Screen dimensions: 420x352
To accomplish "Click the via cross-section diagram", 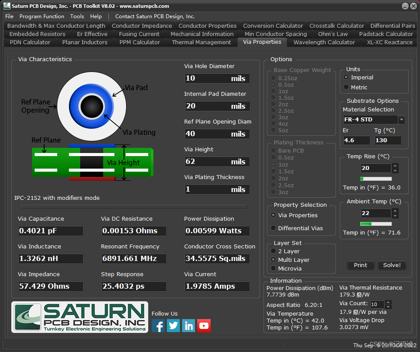I will [93, 162].
